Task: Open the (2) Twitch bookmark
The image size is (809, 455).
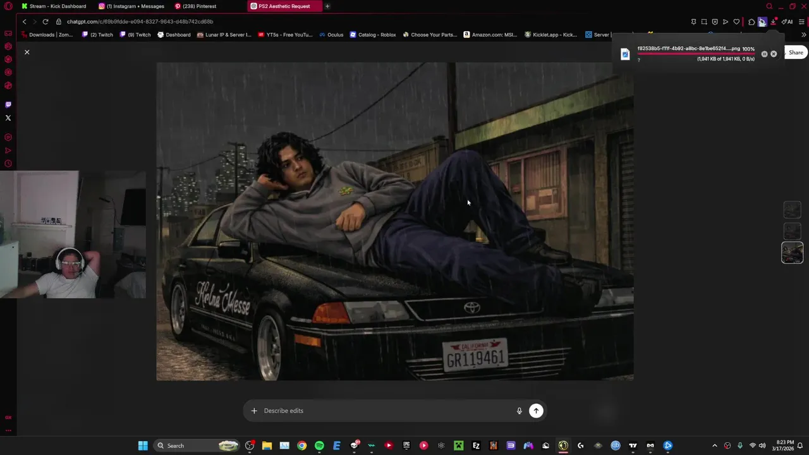Action: click(97, 35)
